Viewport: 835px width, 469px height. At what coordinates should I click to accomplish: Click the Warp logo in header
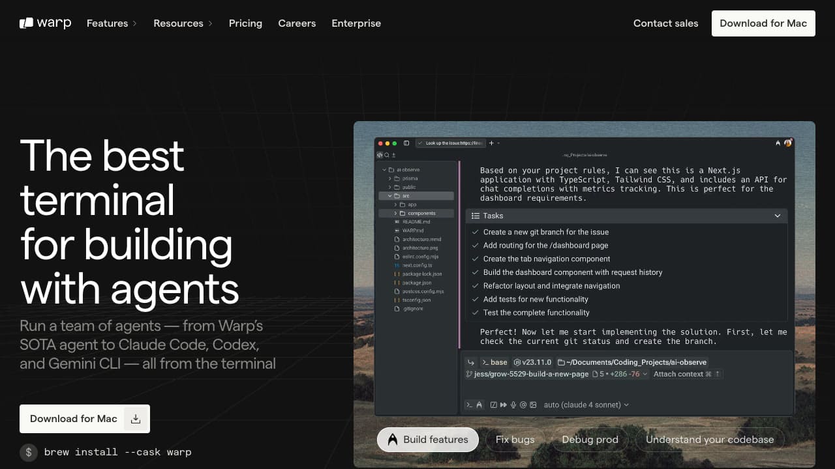point(45,23)
